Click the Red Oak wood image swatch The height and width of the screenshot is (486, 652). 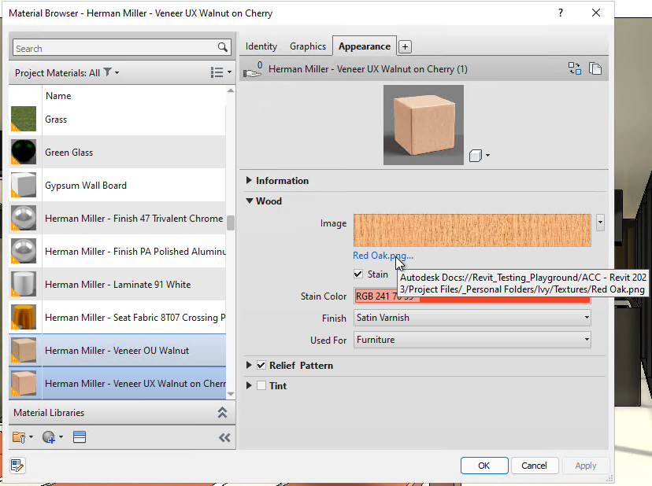click(472, 230)
